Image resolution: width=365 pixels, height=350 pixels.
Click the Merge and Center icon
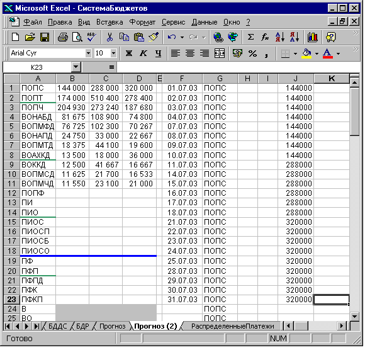[219, 54]
